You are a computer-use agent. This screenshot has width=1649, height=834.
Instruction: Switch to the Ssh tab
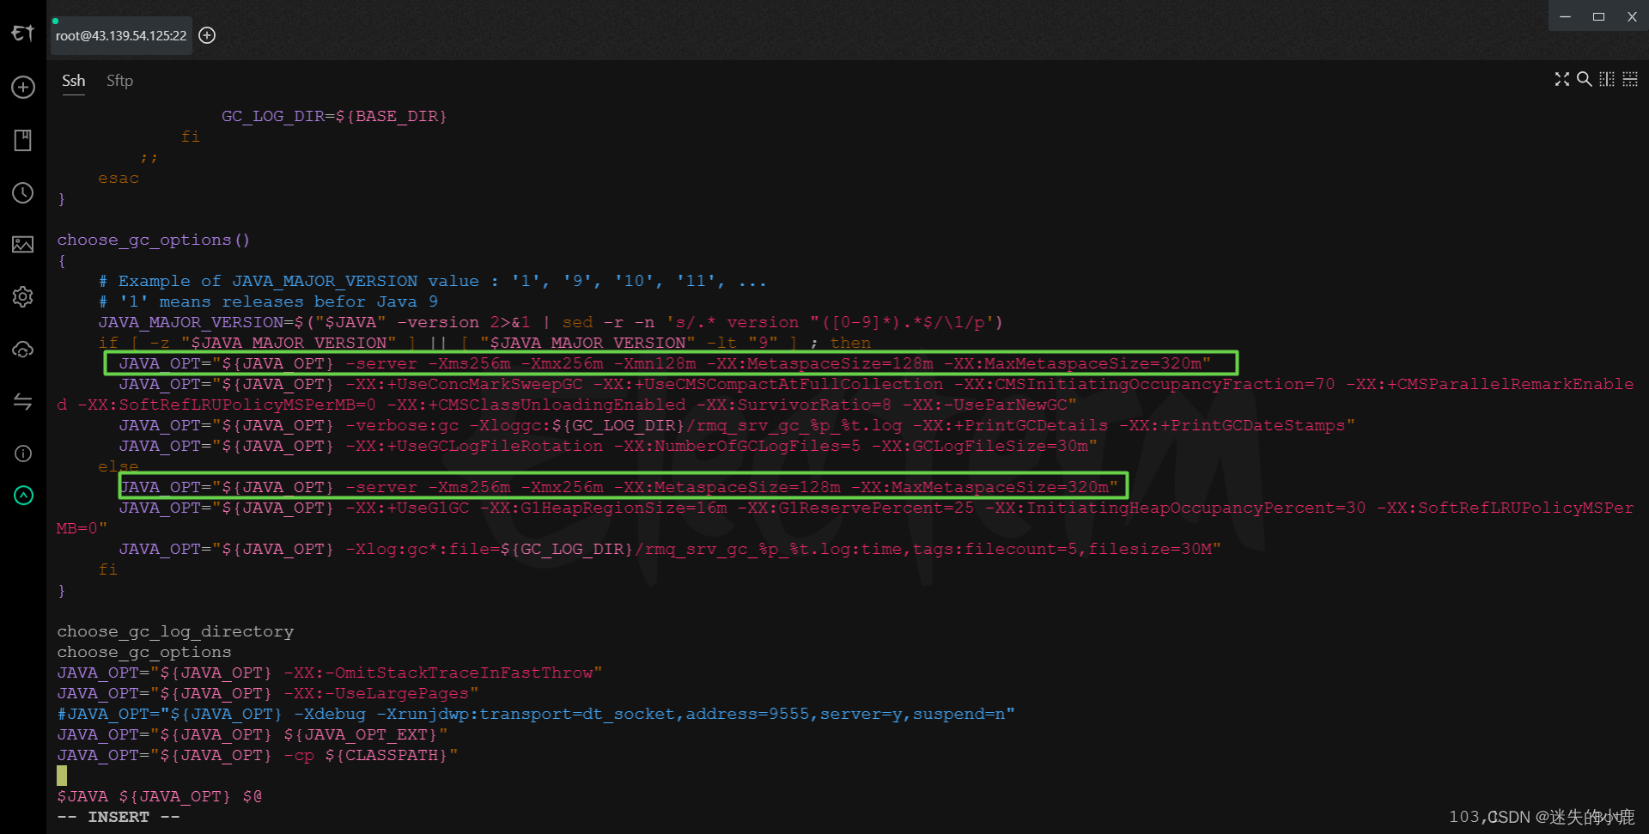click(x=74, y=81)
